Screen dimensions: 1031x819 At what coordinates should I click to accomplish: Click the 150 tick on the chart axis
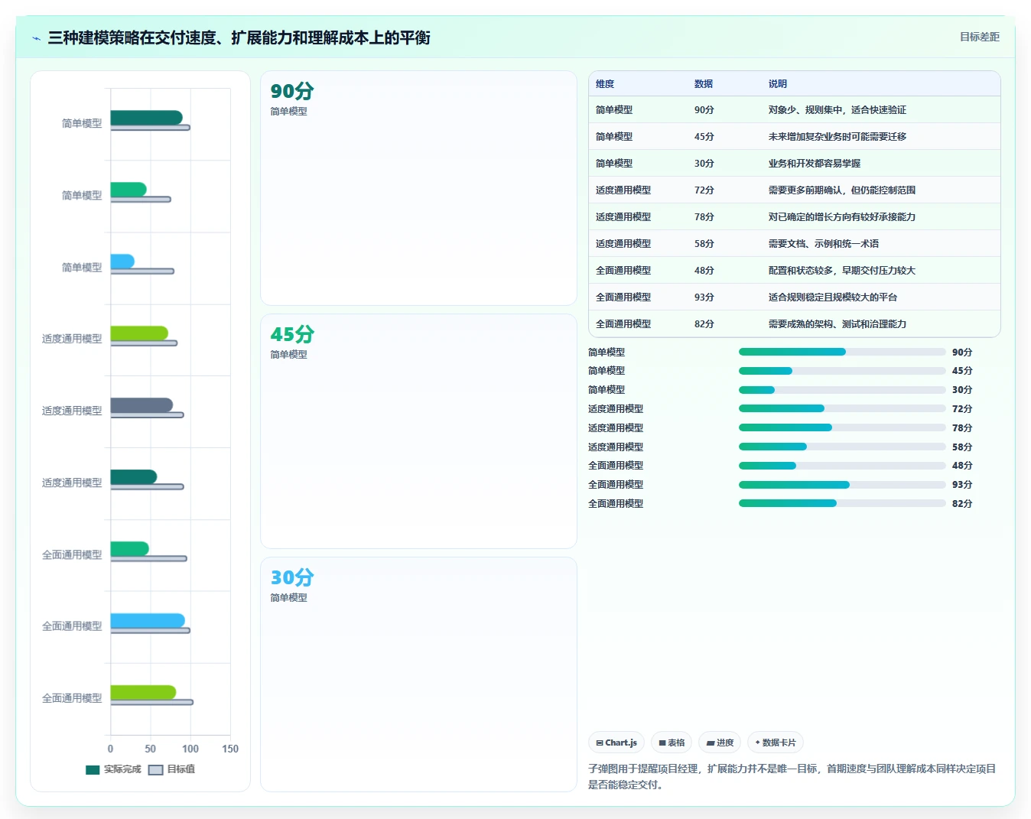tap(230, 749)
